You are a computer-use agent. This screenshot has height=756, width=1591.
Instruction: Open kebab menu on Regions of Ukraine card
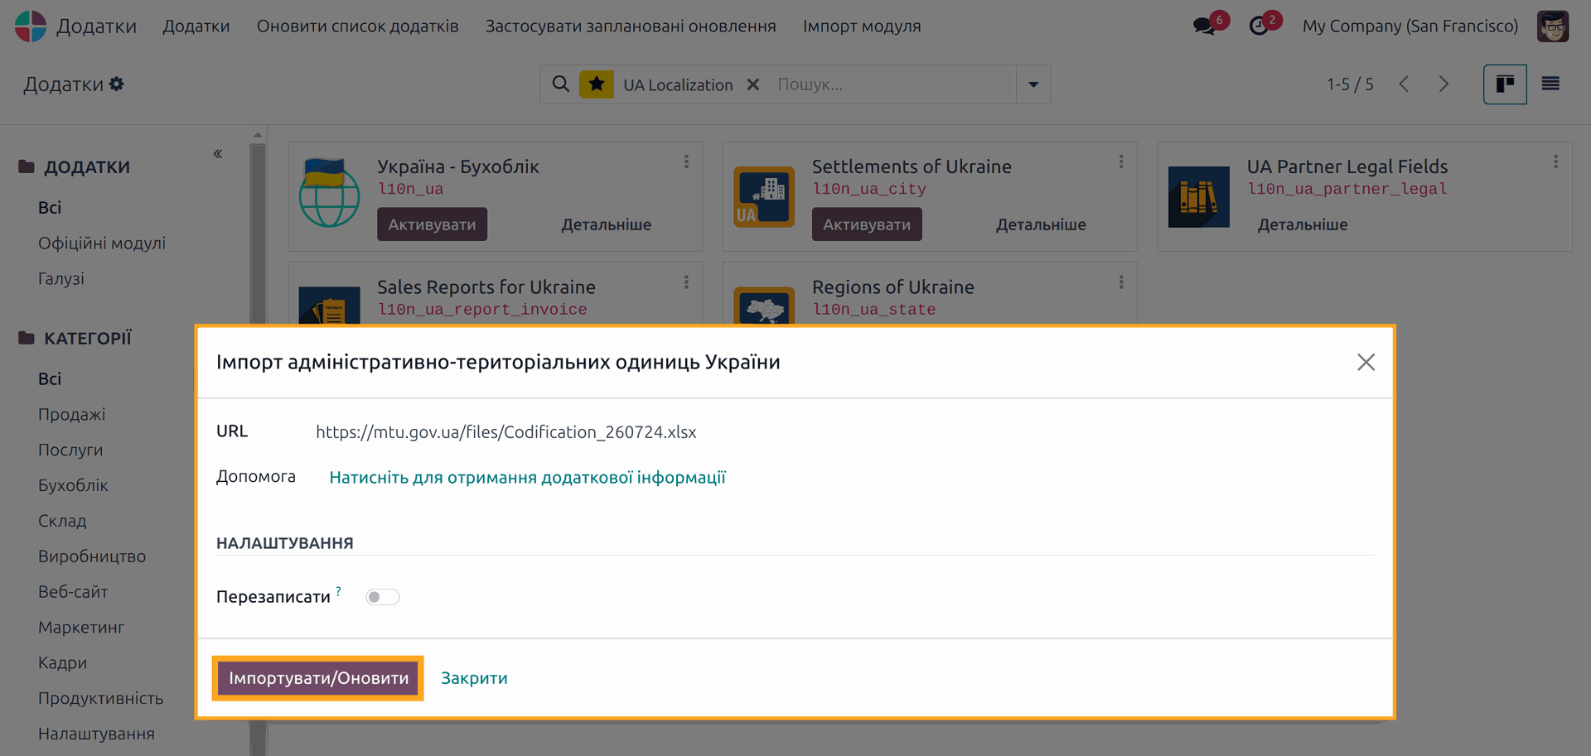(x=1121, y=282)
